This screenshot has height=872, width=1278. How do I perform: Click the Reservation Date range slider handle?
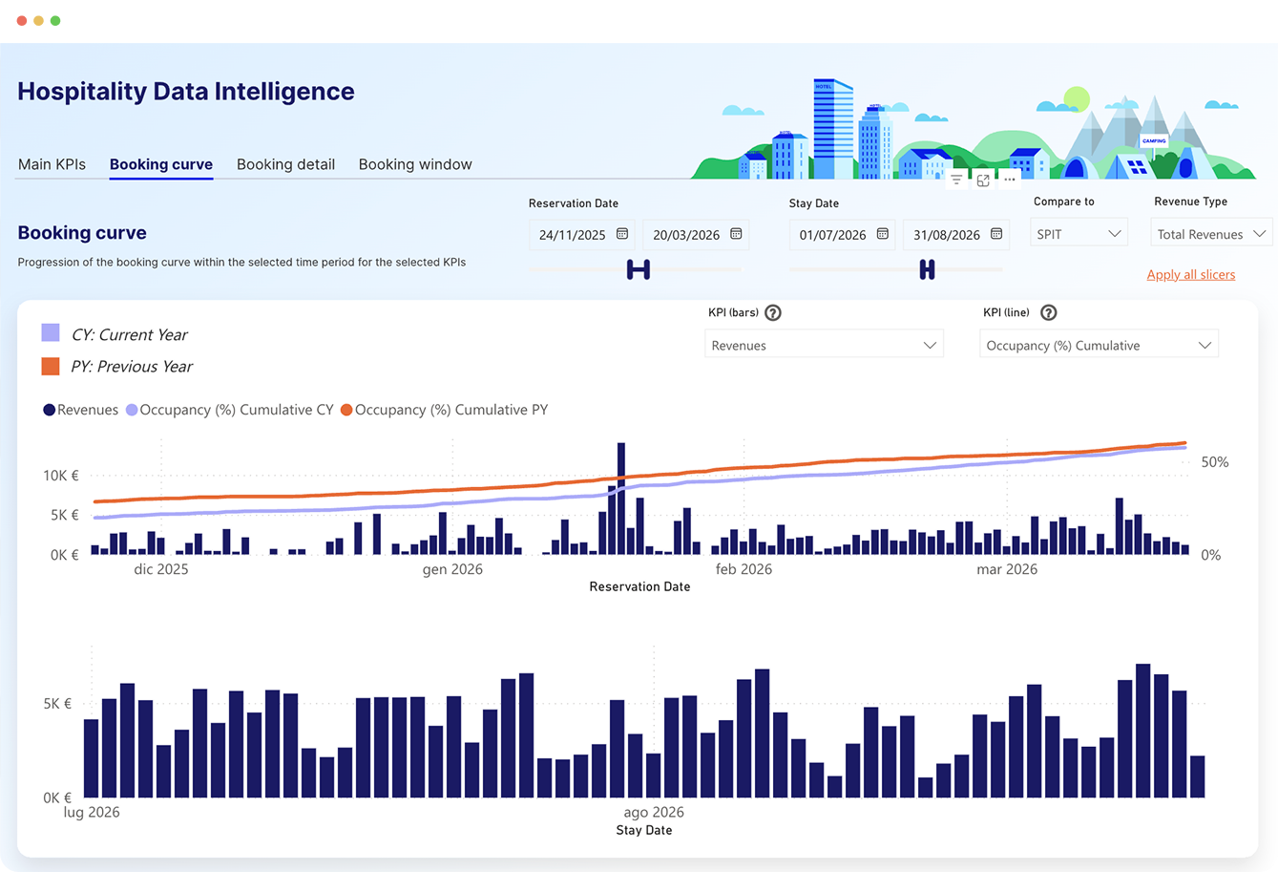[638, 270]
